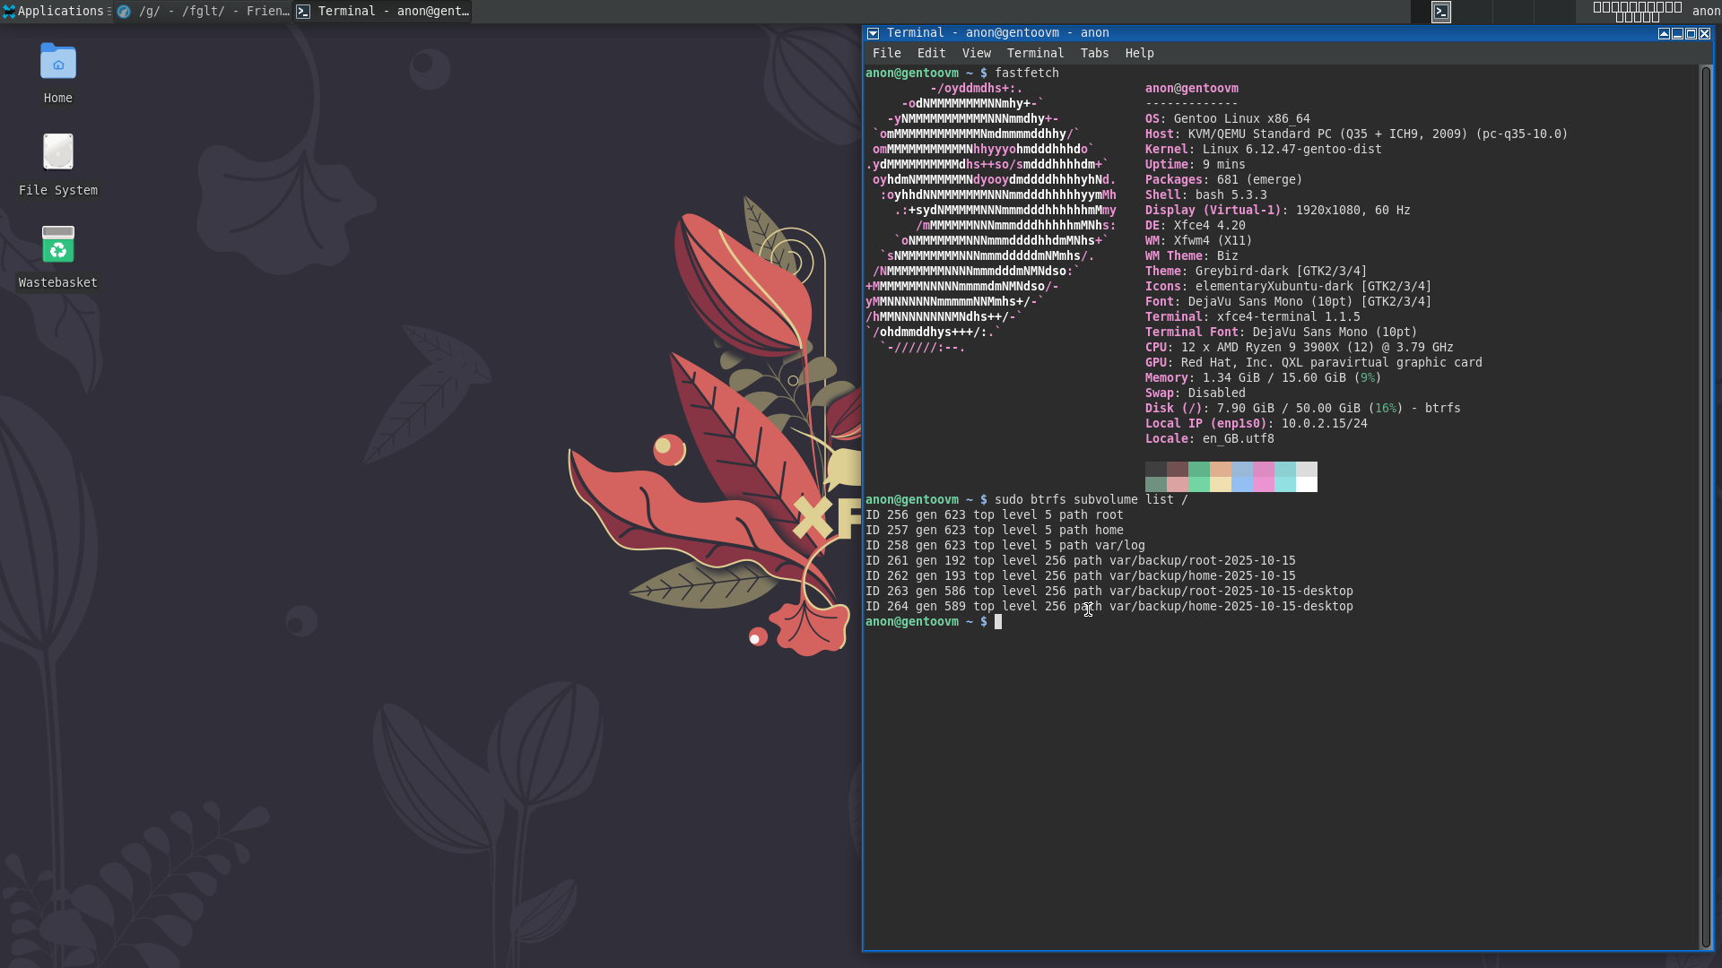Viewport: 1722px width, 968px height.
Task: Open the Applications menu dropdown
Action: click(60, 12)
